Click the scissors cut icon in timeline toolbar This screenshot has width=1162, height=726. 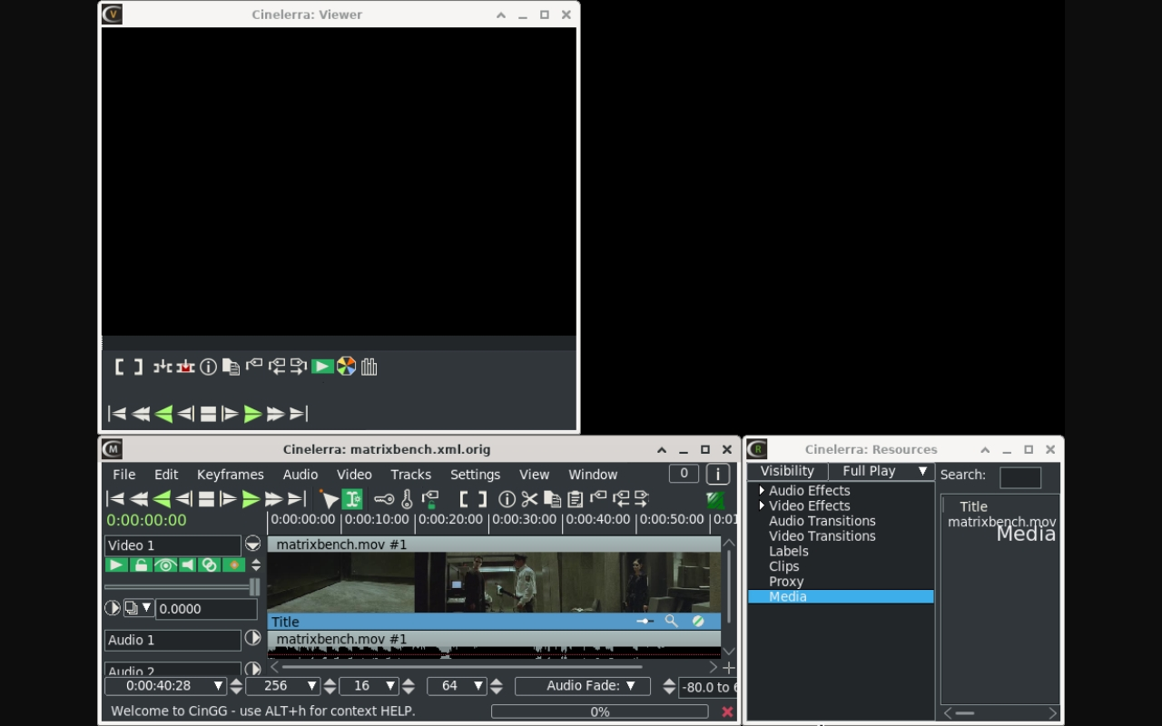tap(529, 499)
